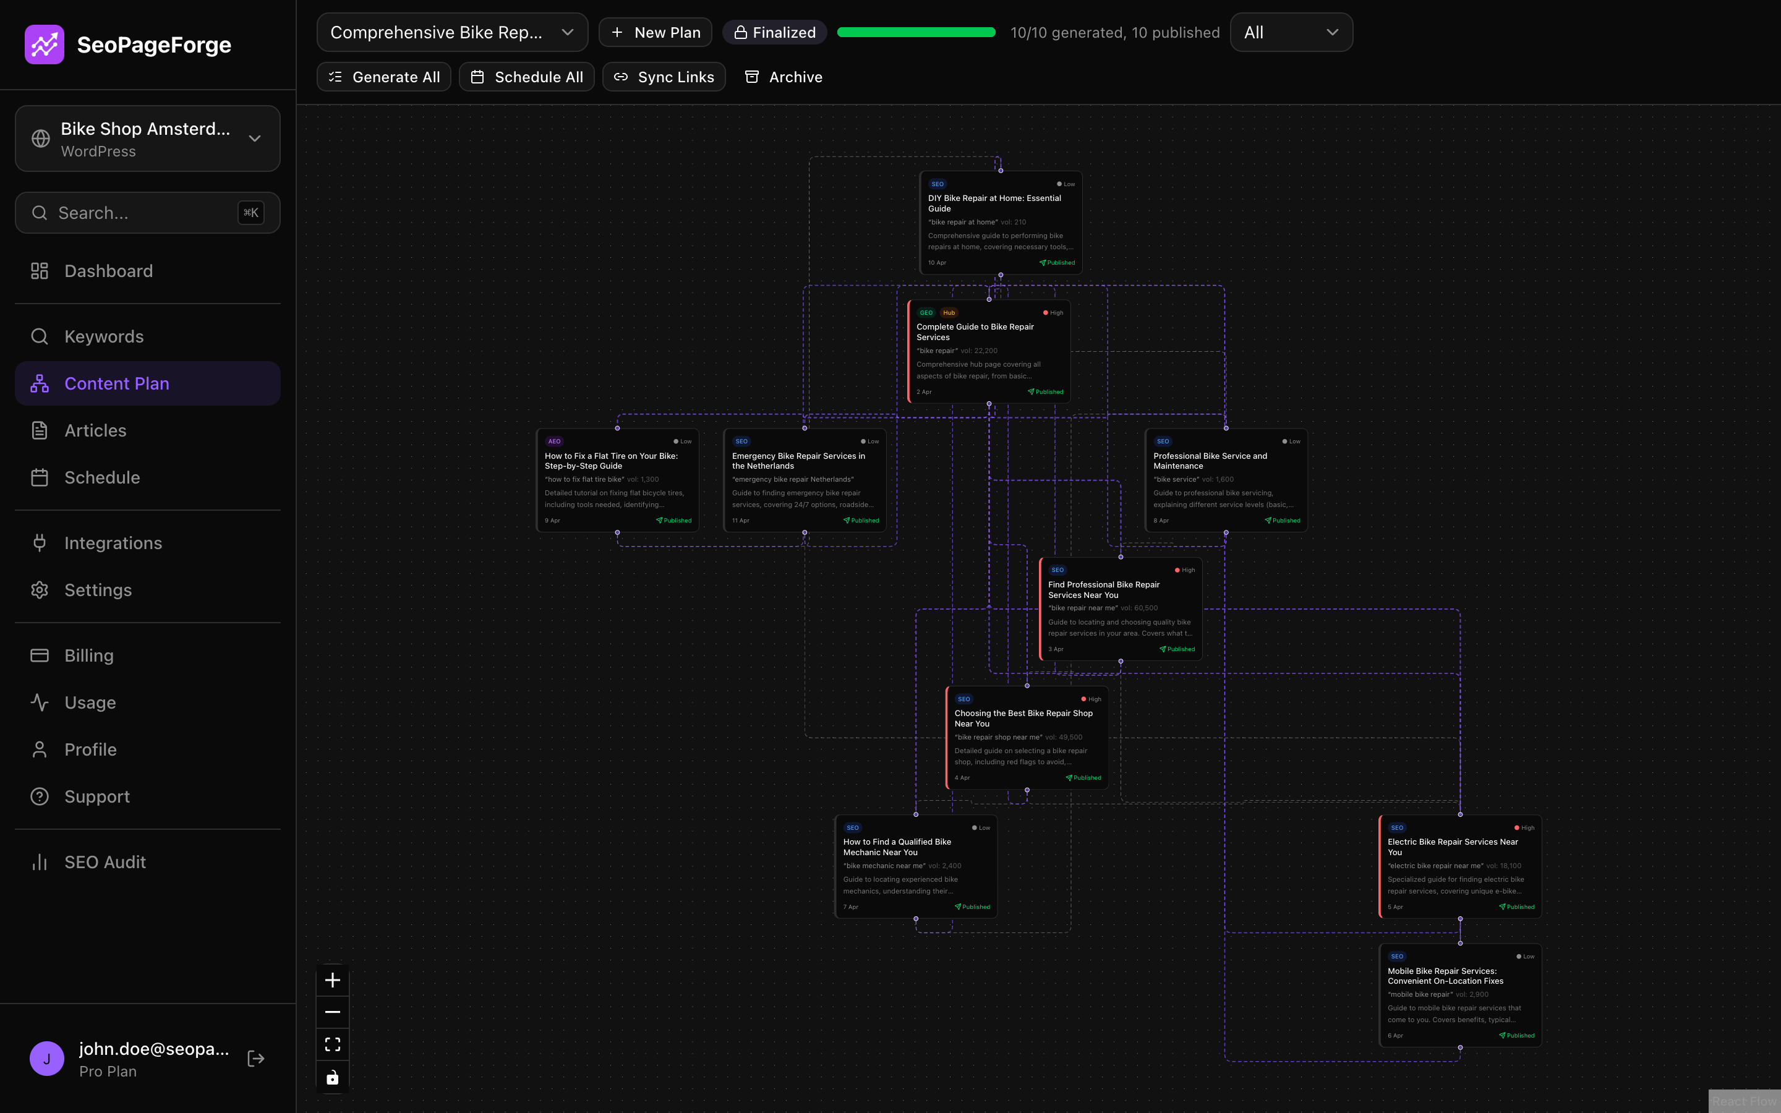This screenshot has width=1781, height=1113.
Task: Fit the view of the canvas
Action: tap(333, 1044)
